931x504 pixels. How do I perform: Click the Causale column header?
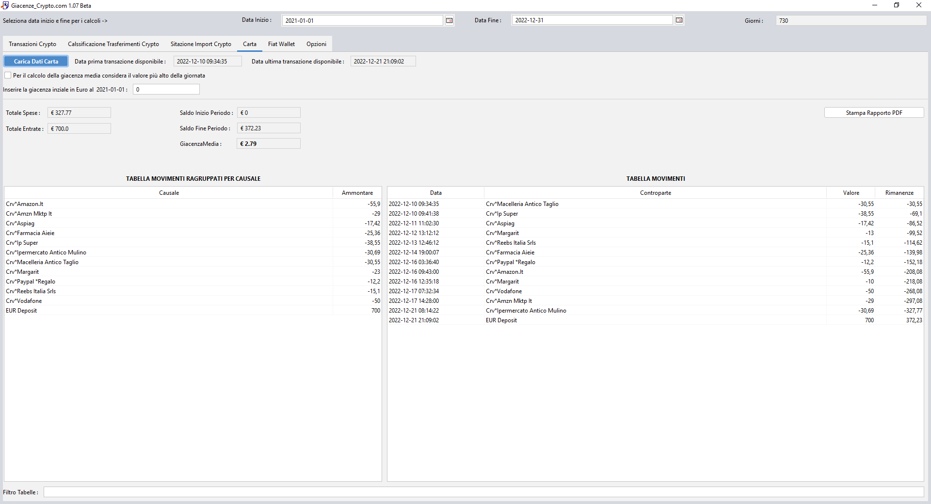click(169, 192)
